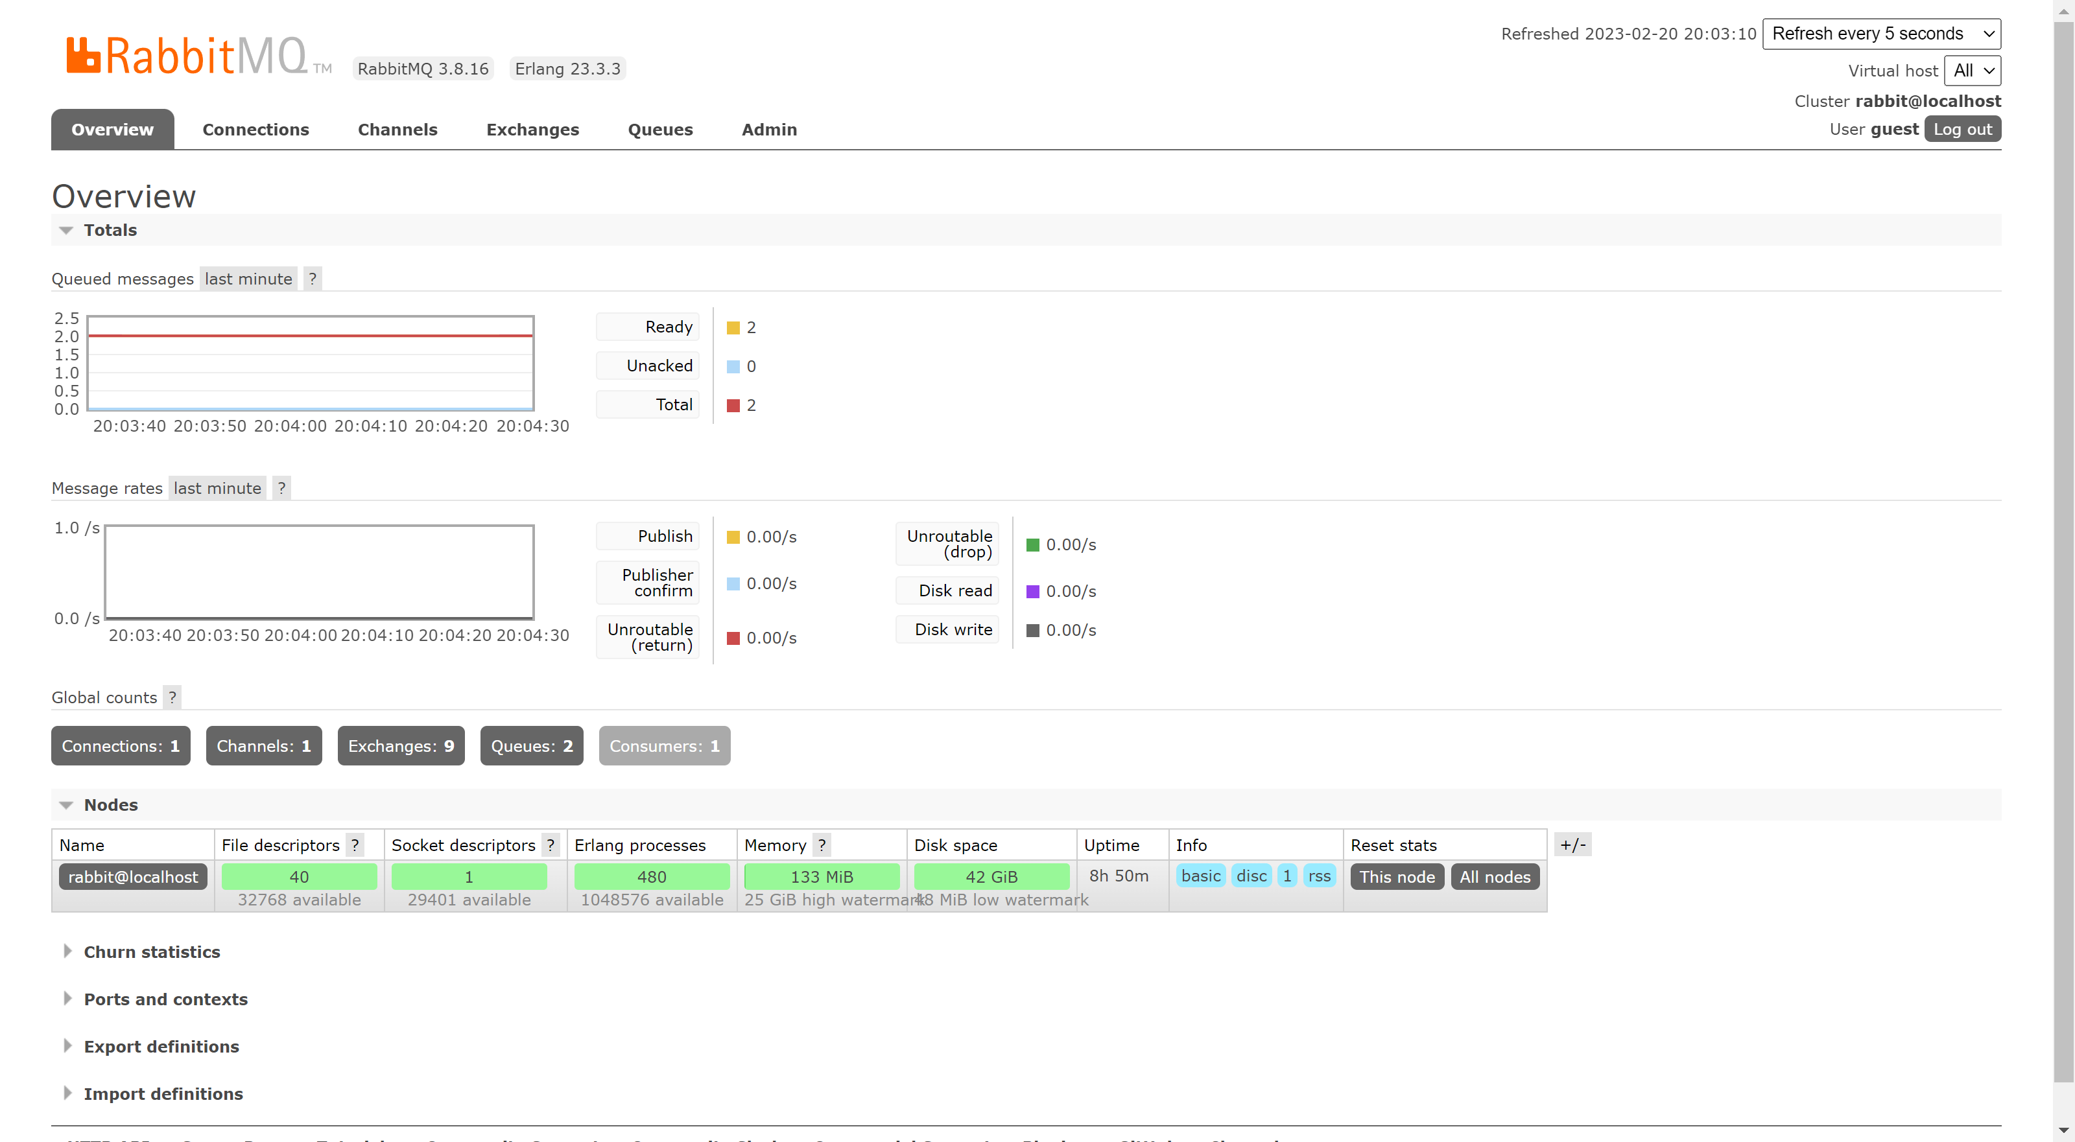2075x1142 pixels.
Task: Change Queued messages last minute range
Action: [248, 279]
